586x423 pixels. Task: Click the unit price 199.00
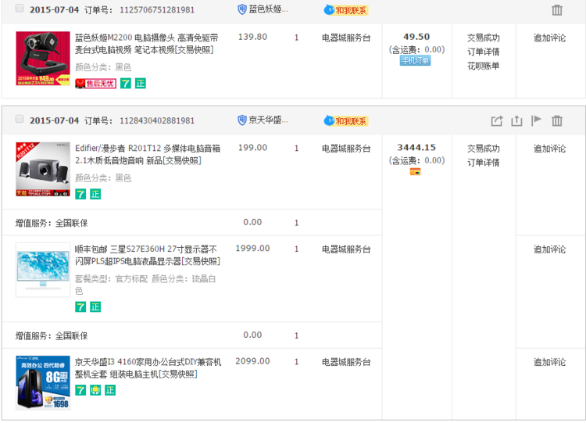tap(252, 148)
